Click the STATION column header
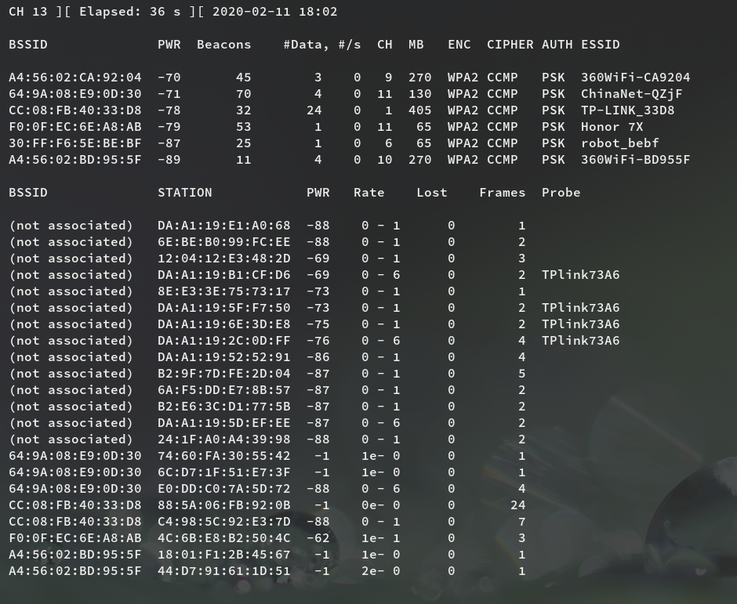The height and width of the screenshot is (604, 737). click(x=184, y=193)
